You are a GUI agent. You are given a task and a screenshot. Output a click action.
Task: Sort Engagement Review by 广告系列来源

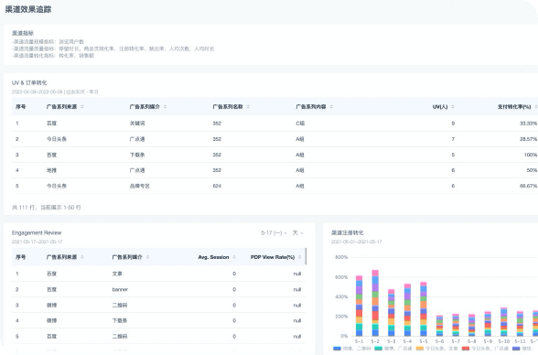pyautogui.click(x=82, y=257)
